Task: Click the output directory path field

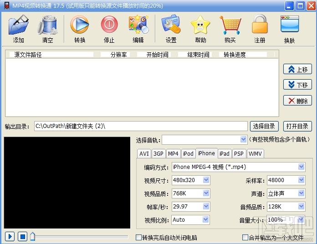Action: click(x=141, y=126)
